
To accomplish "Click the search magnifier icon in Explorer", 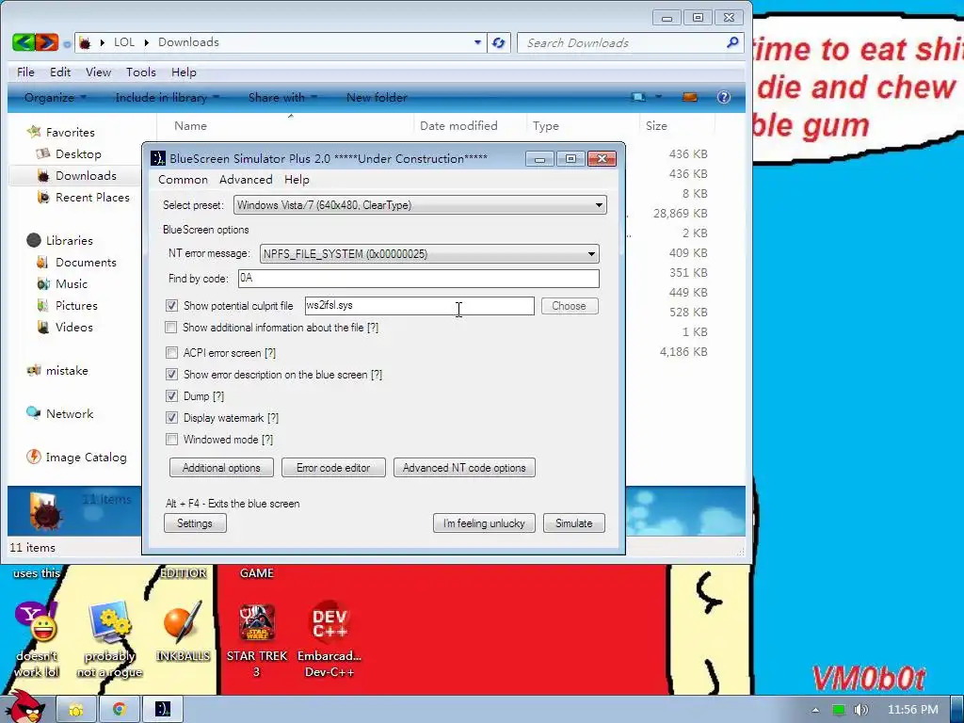I will pyautogui.click(x=731, y=42).
